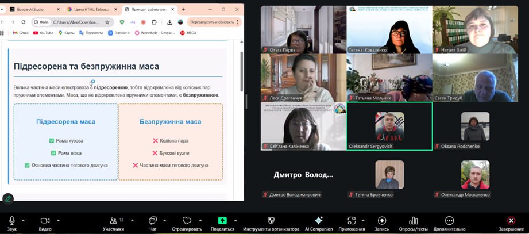Click the Перезапустить и обновить button
529x234 pixels.
point(212,22)
